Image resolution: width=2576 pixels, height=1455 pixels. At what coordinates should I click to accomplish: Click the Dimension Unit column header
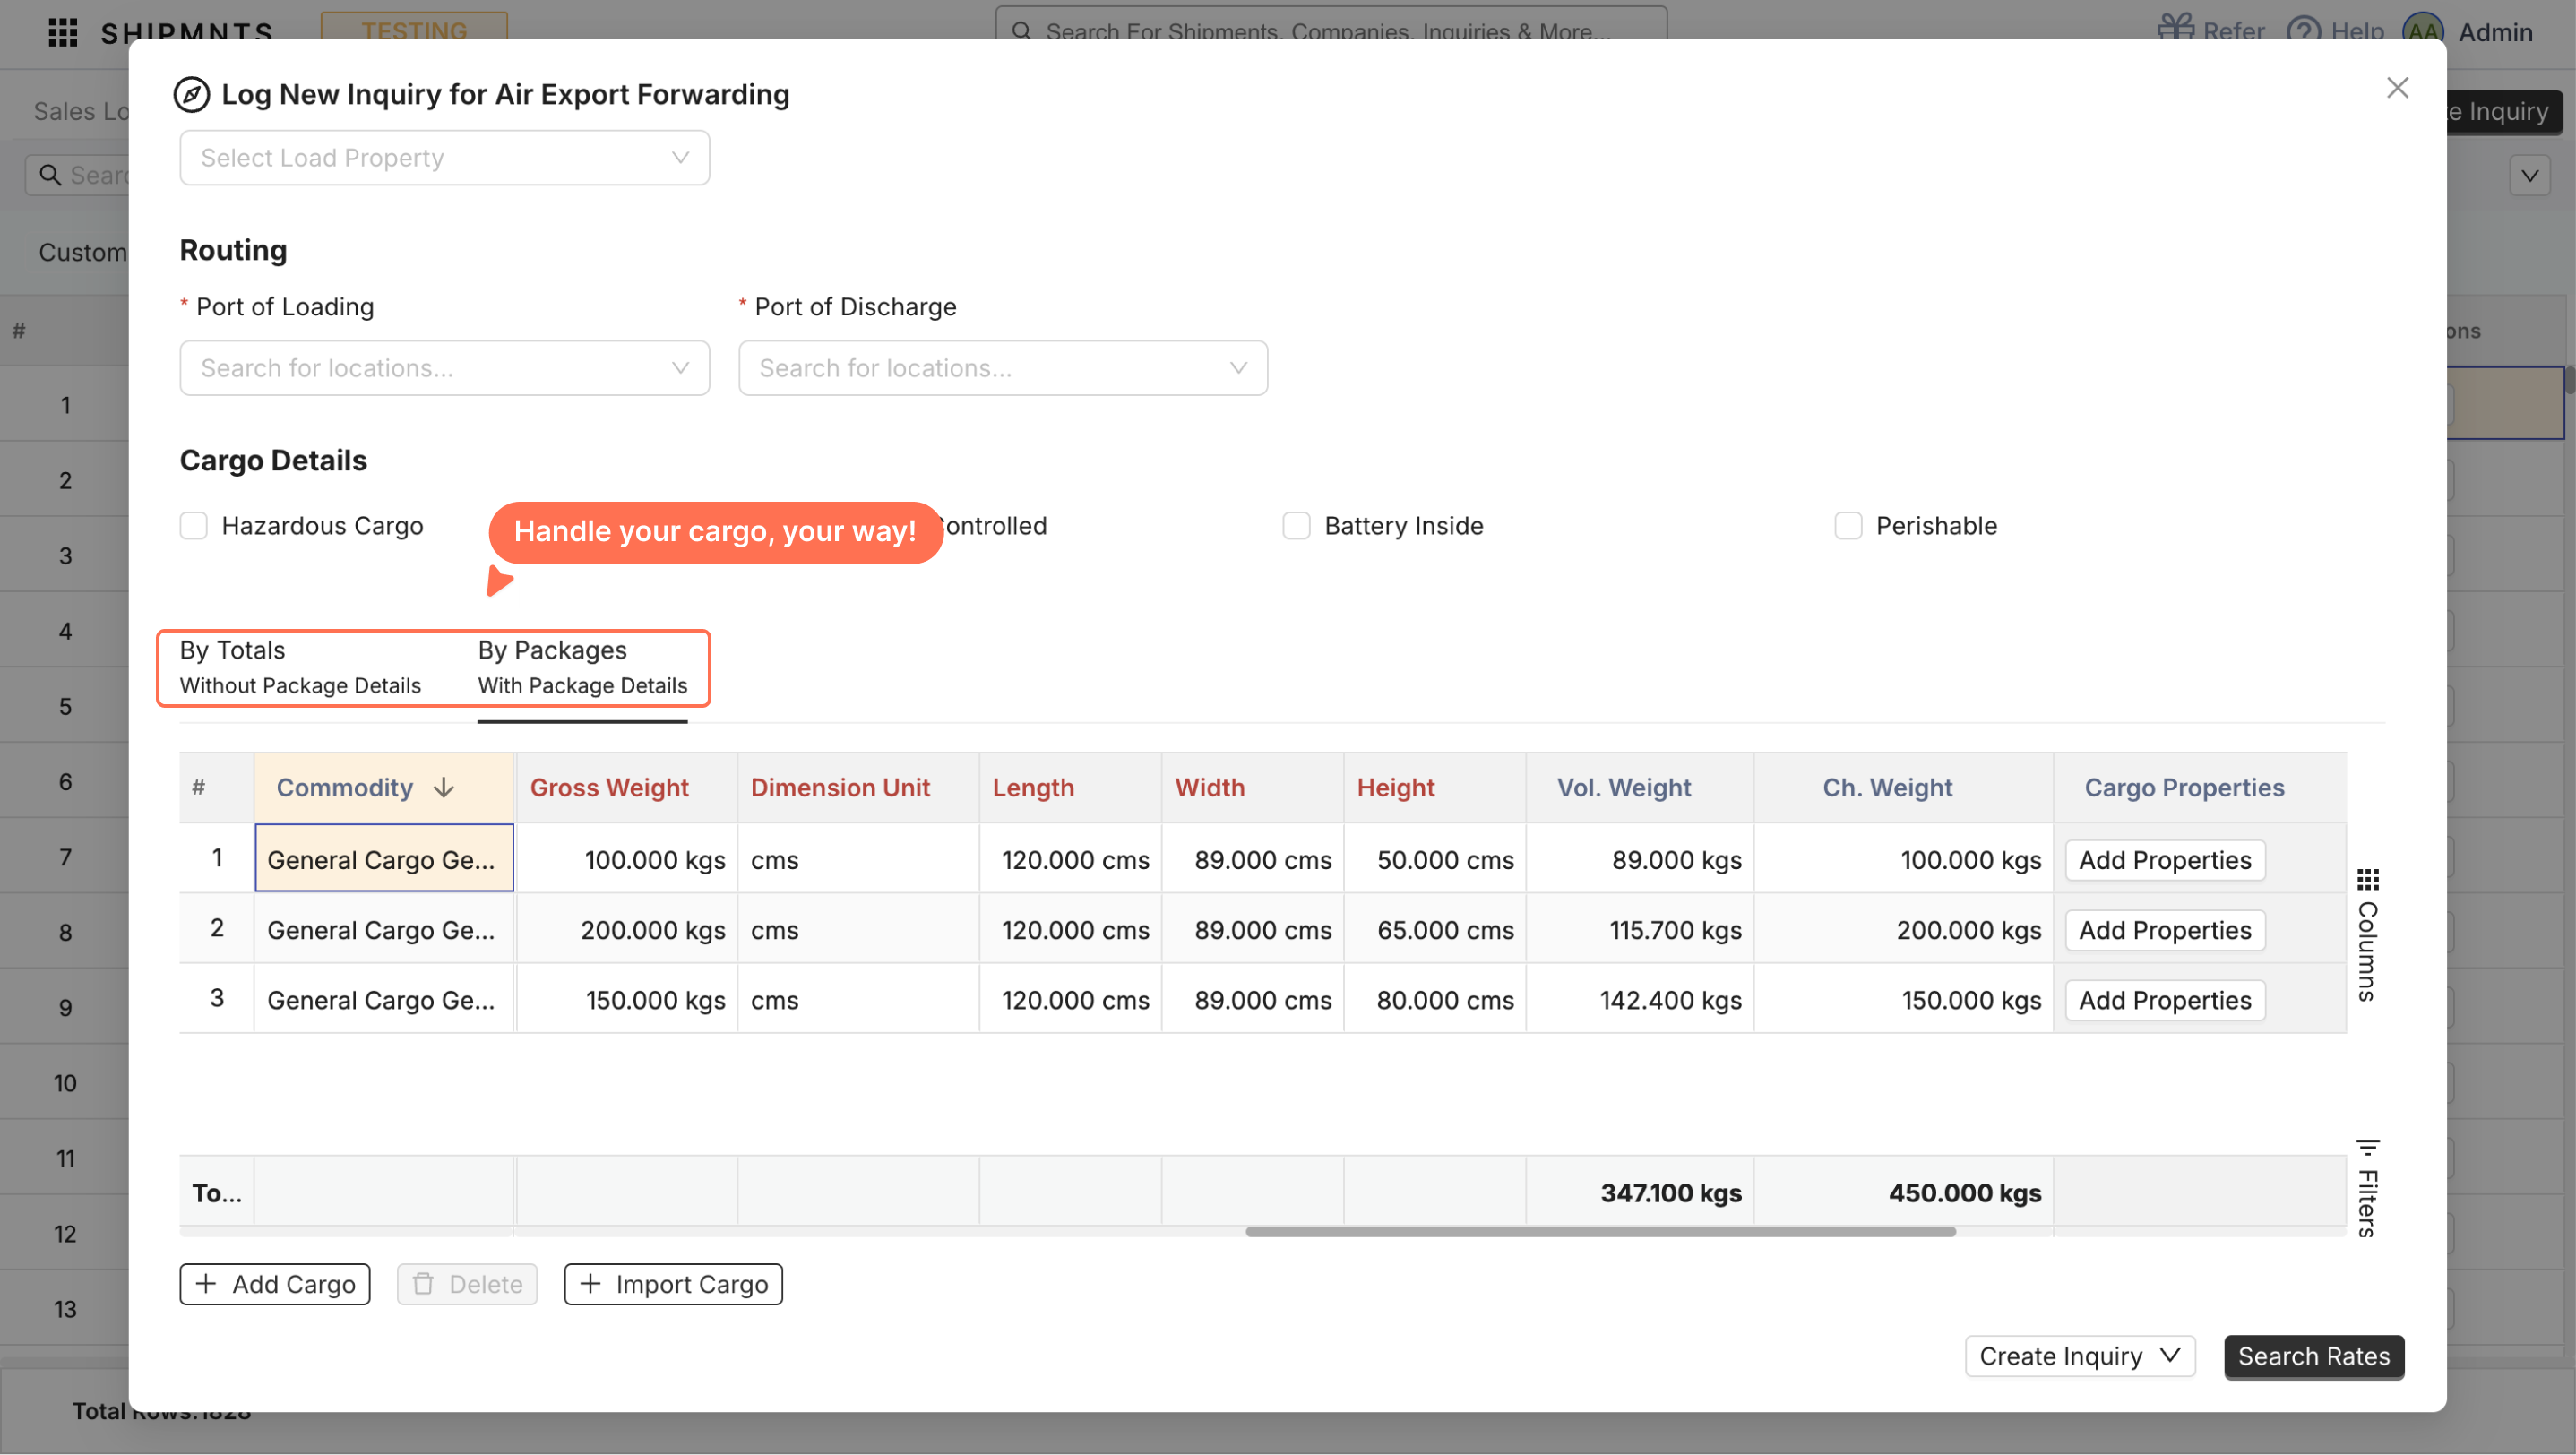click(858, 788)
